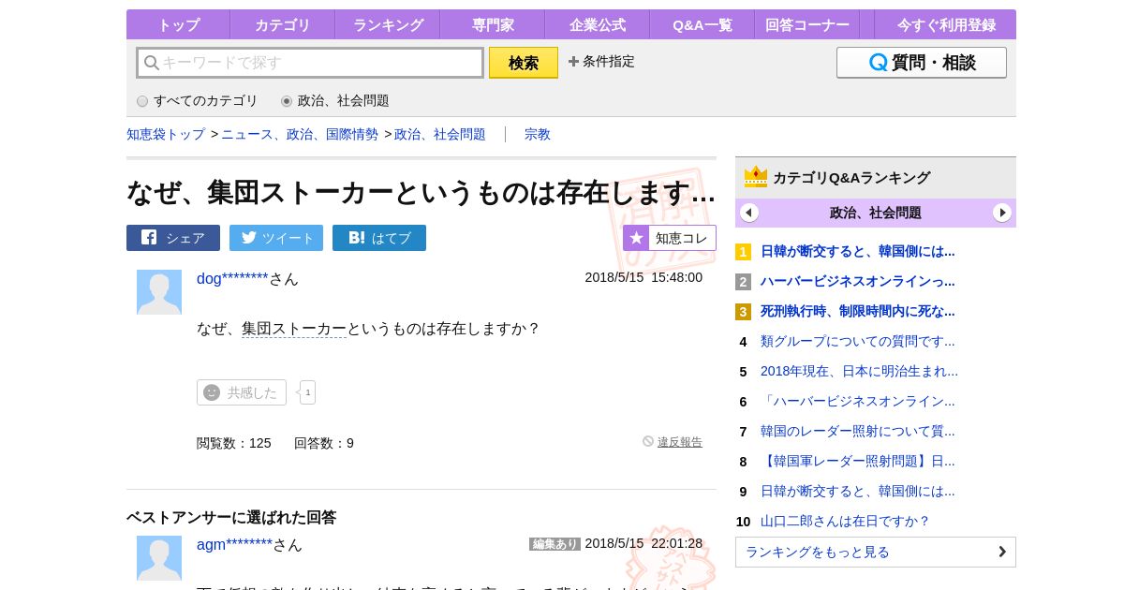The image size is (1124, 590).
Task: Click the Facebook share icon button
Action: pos(173,238)
